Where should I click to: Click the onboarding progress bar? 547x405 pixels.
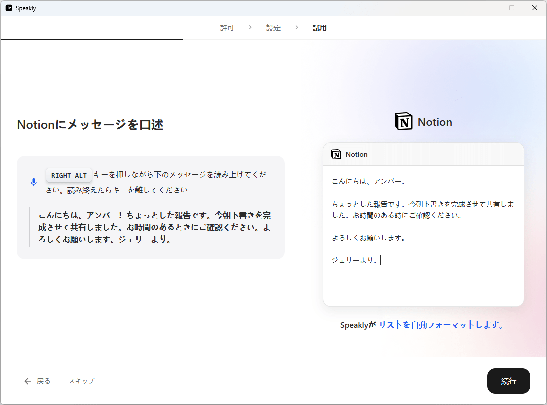[91, 39]
